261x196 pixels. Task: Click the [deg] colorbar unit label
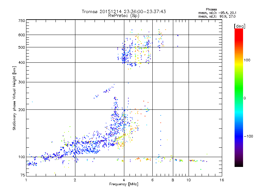(239, 26)
